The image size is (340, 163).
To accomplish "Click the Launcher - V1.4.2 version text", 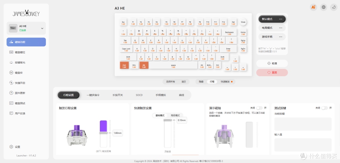I will 26,155.
